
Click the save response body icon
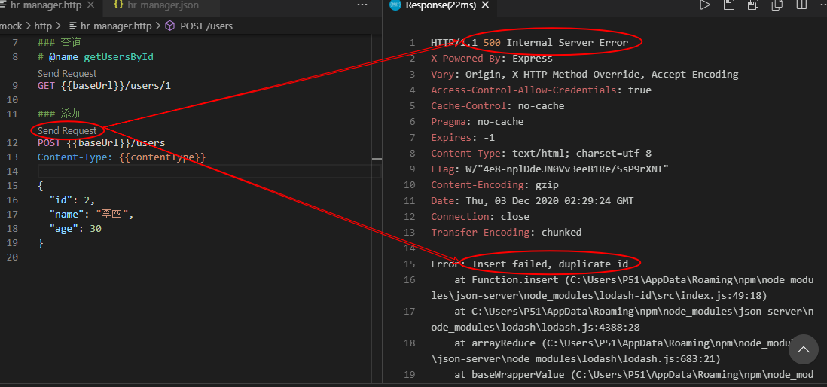pyautogui.click(x=753, y=5)
